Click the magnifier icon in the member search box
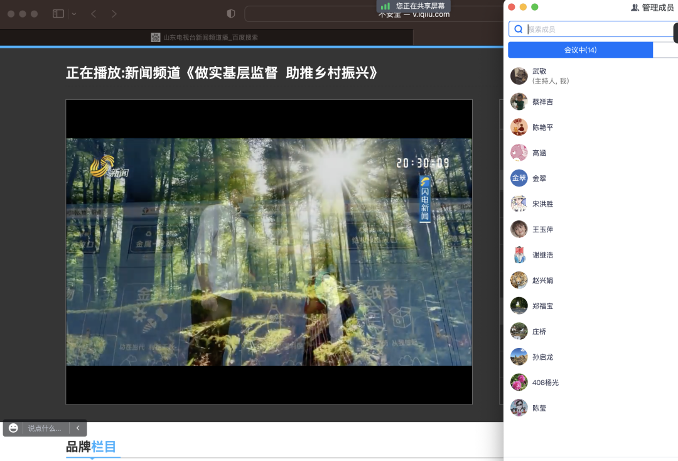 [518, 29]
